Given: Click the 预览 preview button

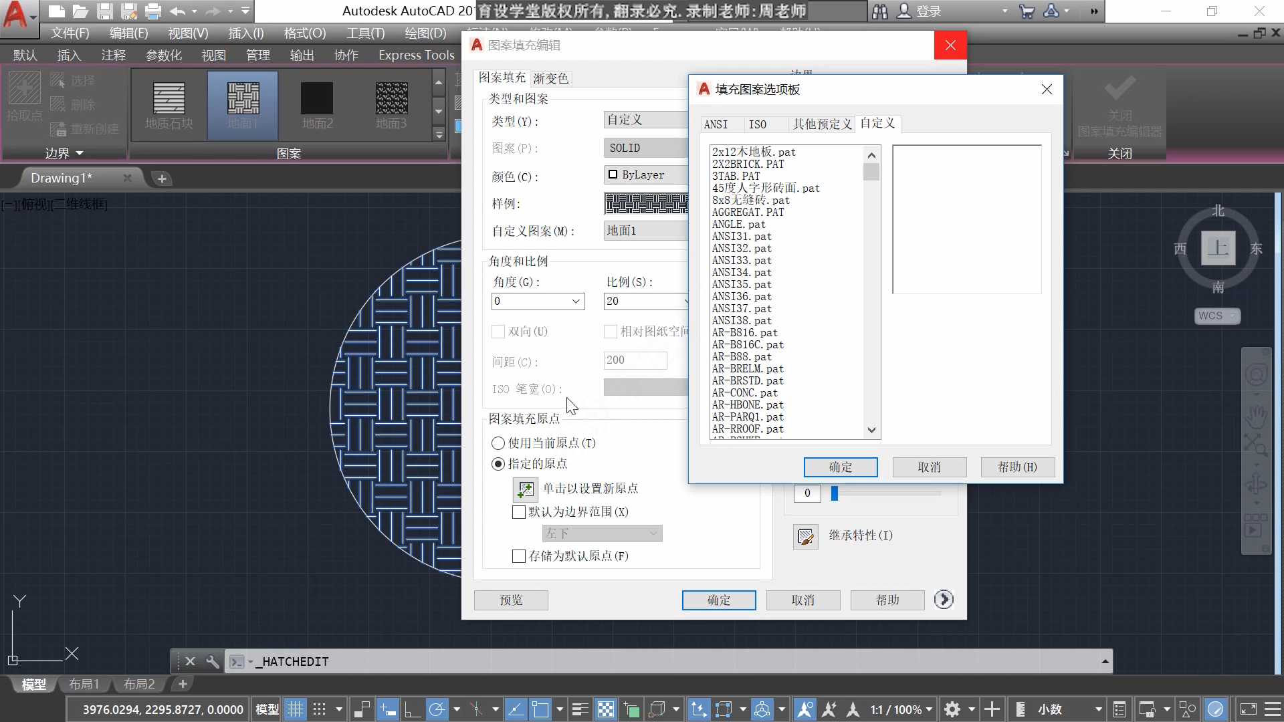Looking at the screenshot, I should point(511,600).
